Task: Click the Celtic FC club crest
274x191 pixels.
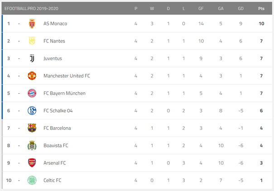Action: tap(32, 180)
